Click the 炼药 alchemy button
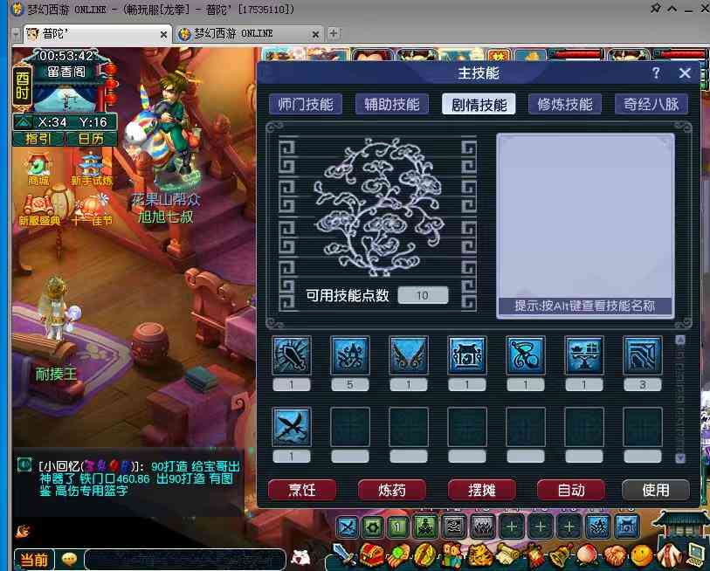This screenshot has width=710, height=571. click(391, 490)
